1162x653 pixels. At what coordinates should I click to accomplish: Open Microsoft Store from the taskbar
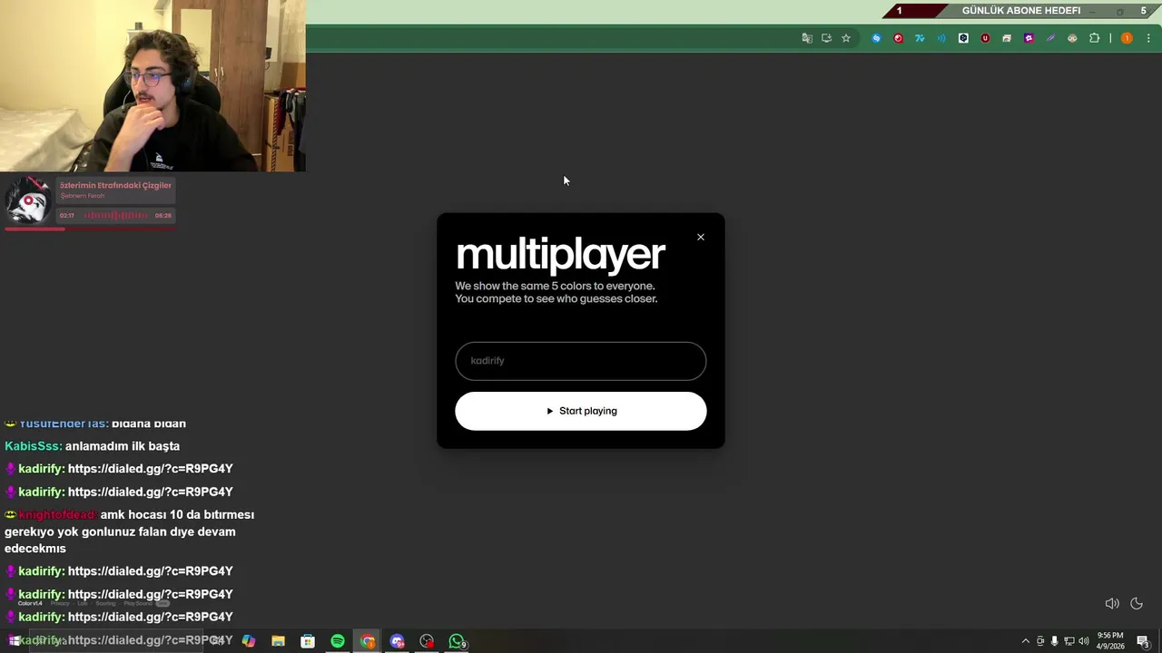click(x=308, y=641)
